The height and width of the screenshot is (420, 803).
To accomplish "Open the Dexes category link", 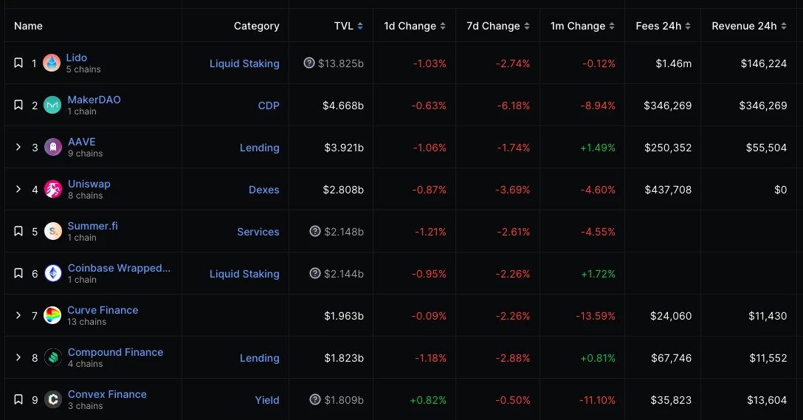I will [263, 190].
